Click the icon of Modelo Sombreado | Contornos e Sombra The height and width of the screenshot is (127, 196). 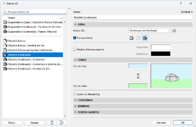coord(5,64)
